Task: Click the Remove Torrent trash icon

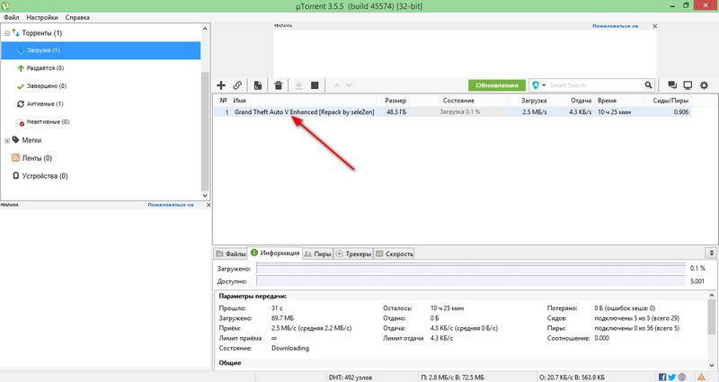Action: pyautogui.click(x=279, y=84)
